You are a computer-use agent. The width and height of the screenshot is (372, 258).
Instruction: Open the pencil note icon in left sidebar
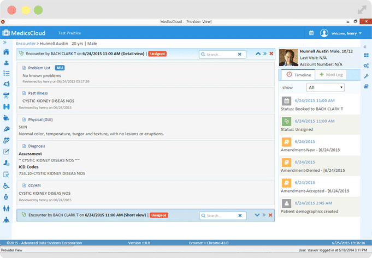6,152
